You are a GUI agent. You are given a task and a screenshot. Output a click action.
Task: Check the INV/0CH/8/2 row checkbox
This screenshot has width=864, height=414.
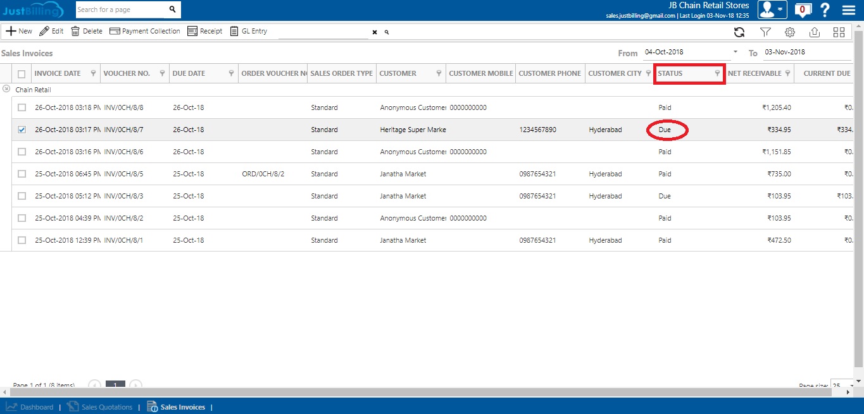[x=22, y=218]
